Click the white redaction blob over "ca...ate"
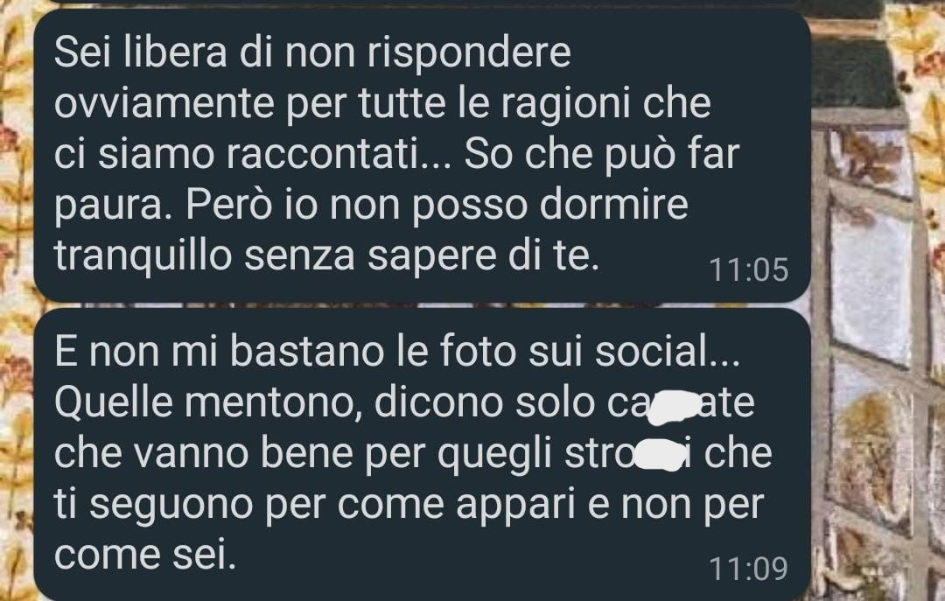945x601 pixels. point(671,404)
